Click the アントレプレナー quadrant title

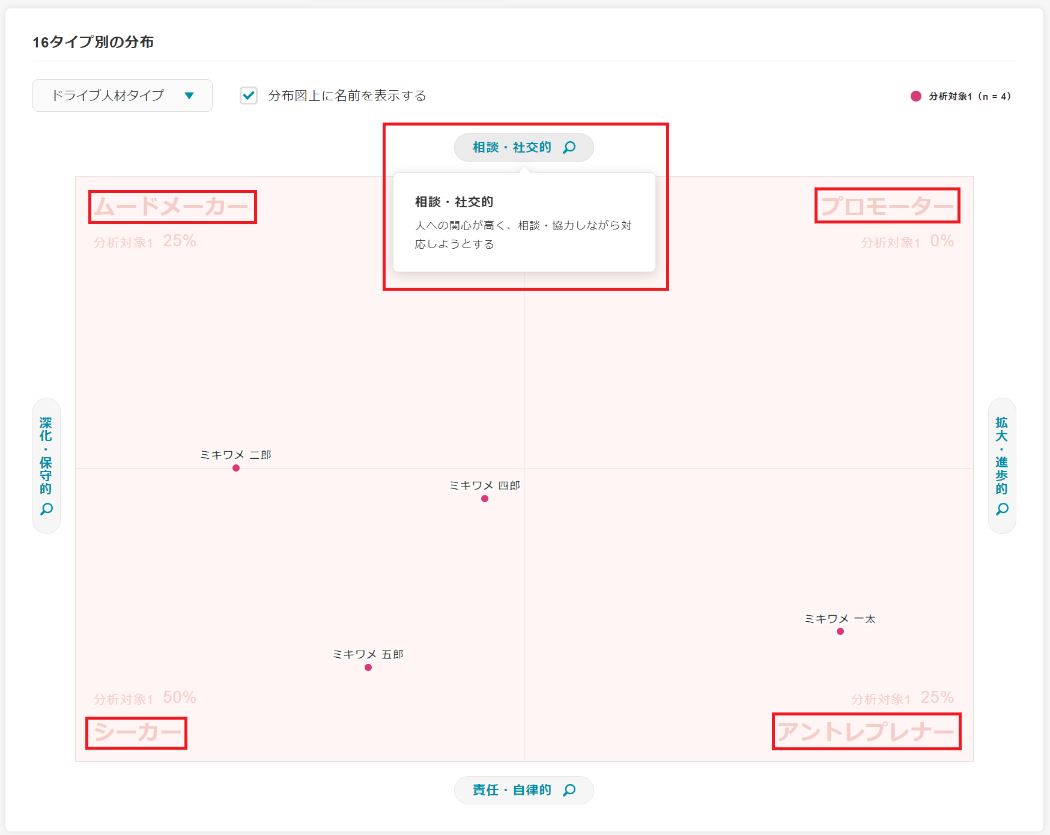coord(866,732)
